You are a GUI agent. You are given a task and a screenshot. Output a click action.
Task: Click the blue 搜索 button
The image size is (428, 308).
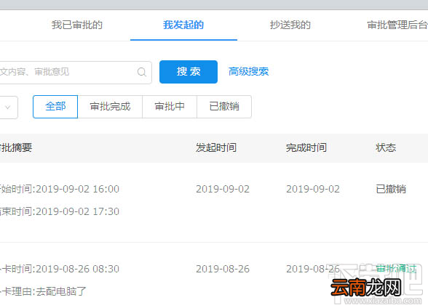point(189,72)
